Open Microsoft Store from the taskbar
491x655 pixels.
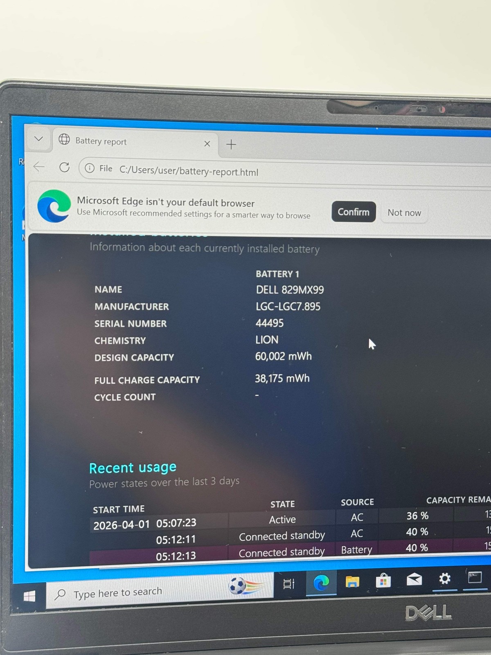[383, 580]
